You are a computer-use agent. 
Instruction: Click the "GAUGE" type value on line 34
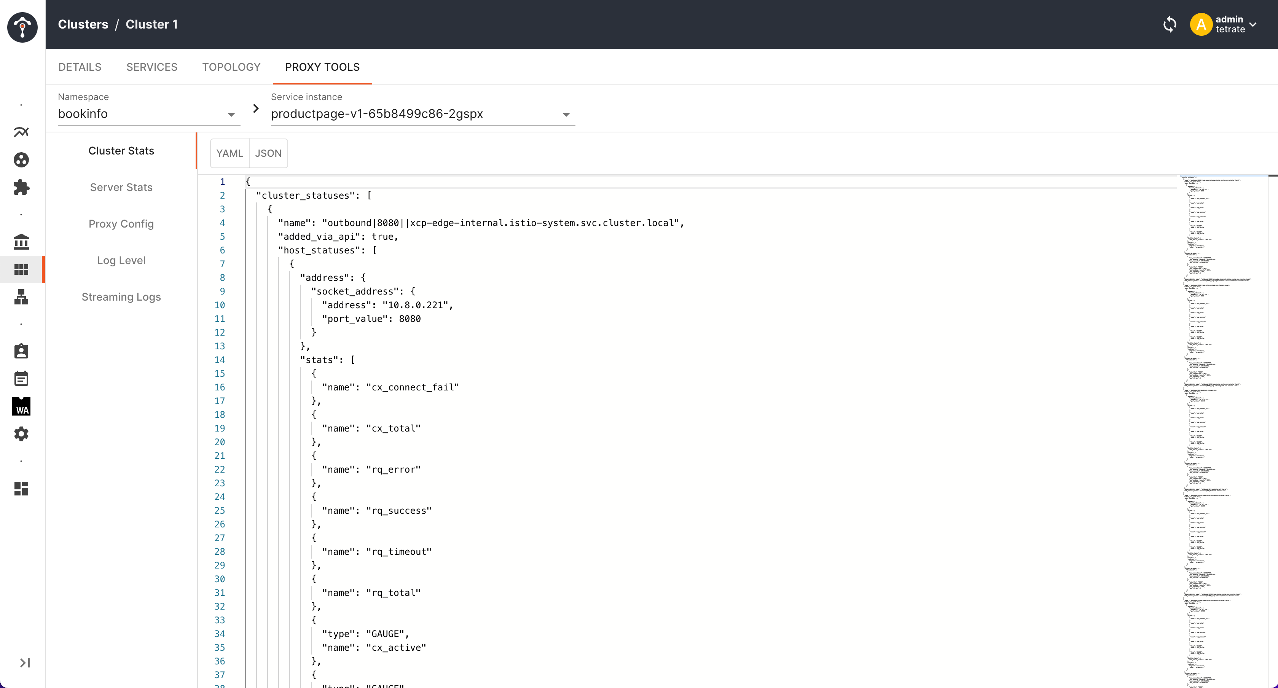[385, 634]
